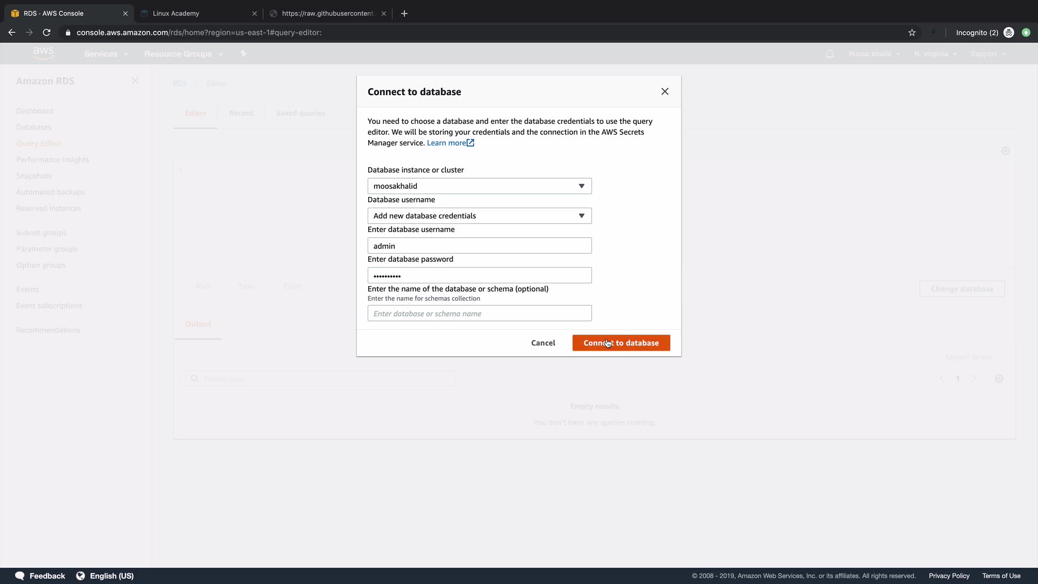This screenshot has height=584, width=1038.
Task: Click the browser reload icon
Action: 46,32
